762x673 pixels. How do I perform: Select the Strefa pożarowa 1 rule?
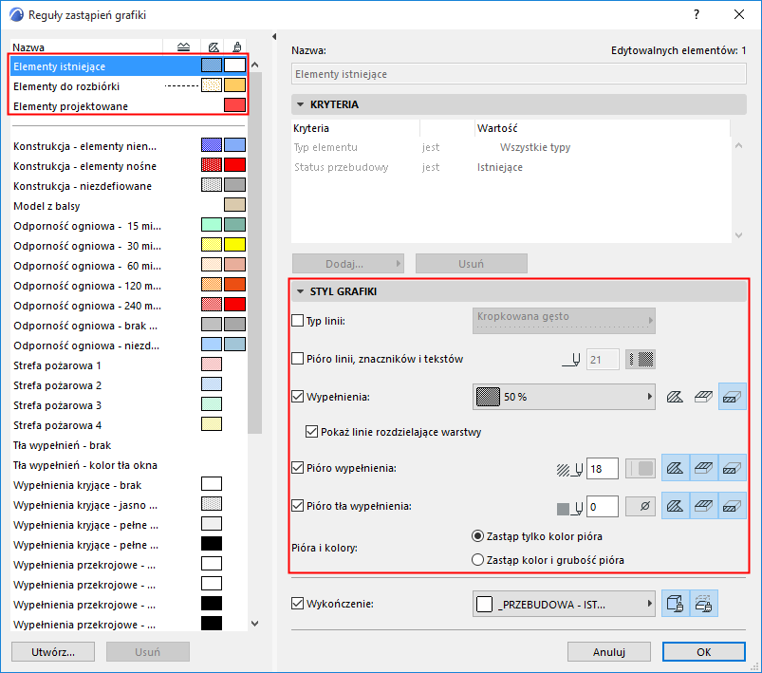[129, 365]
